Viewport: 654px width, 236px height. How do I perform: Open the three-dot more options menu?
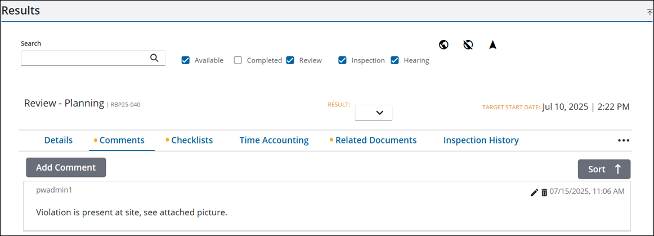click(624, 141)
